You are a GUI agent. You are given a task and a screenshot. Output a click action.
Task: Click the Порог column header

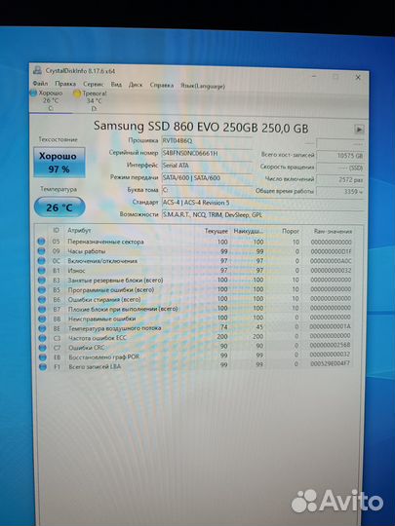[x=291, y=231]
